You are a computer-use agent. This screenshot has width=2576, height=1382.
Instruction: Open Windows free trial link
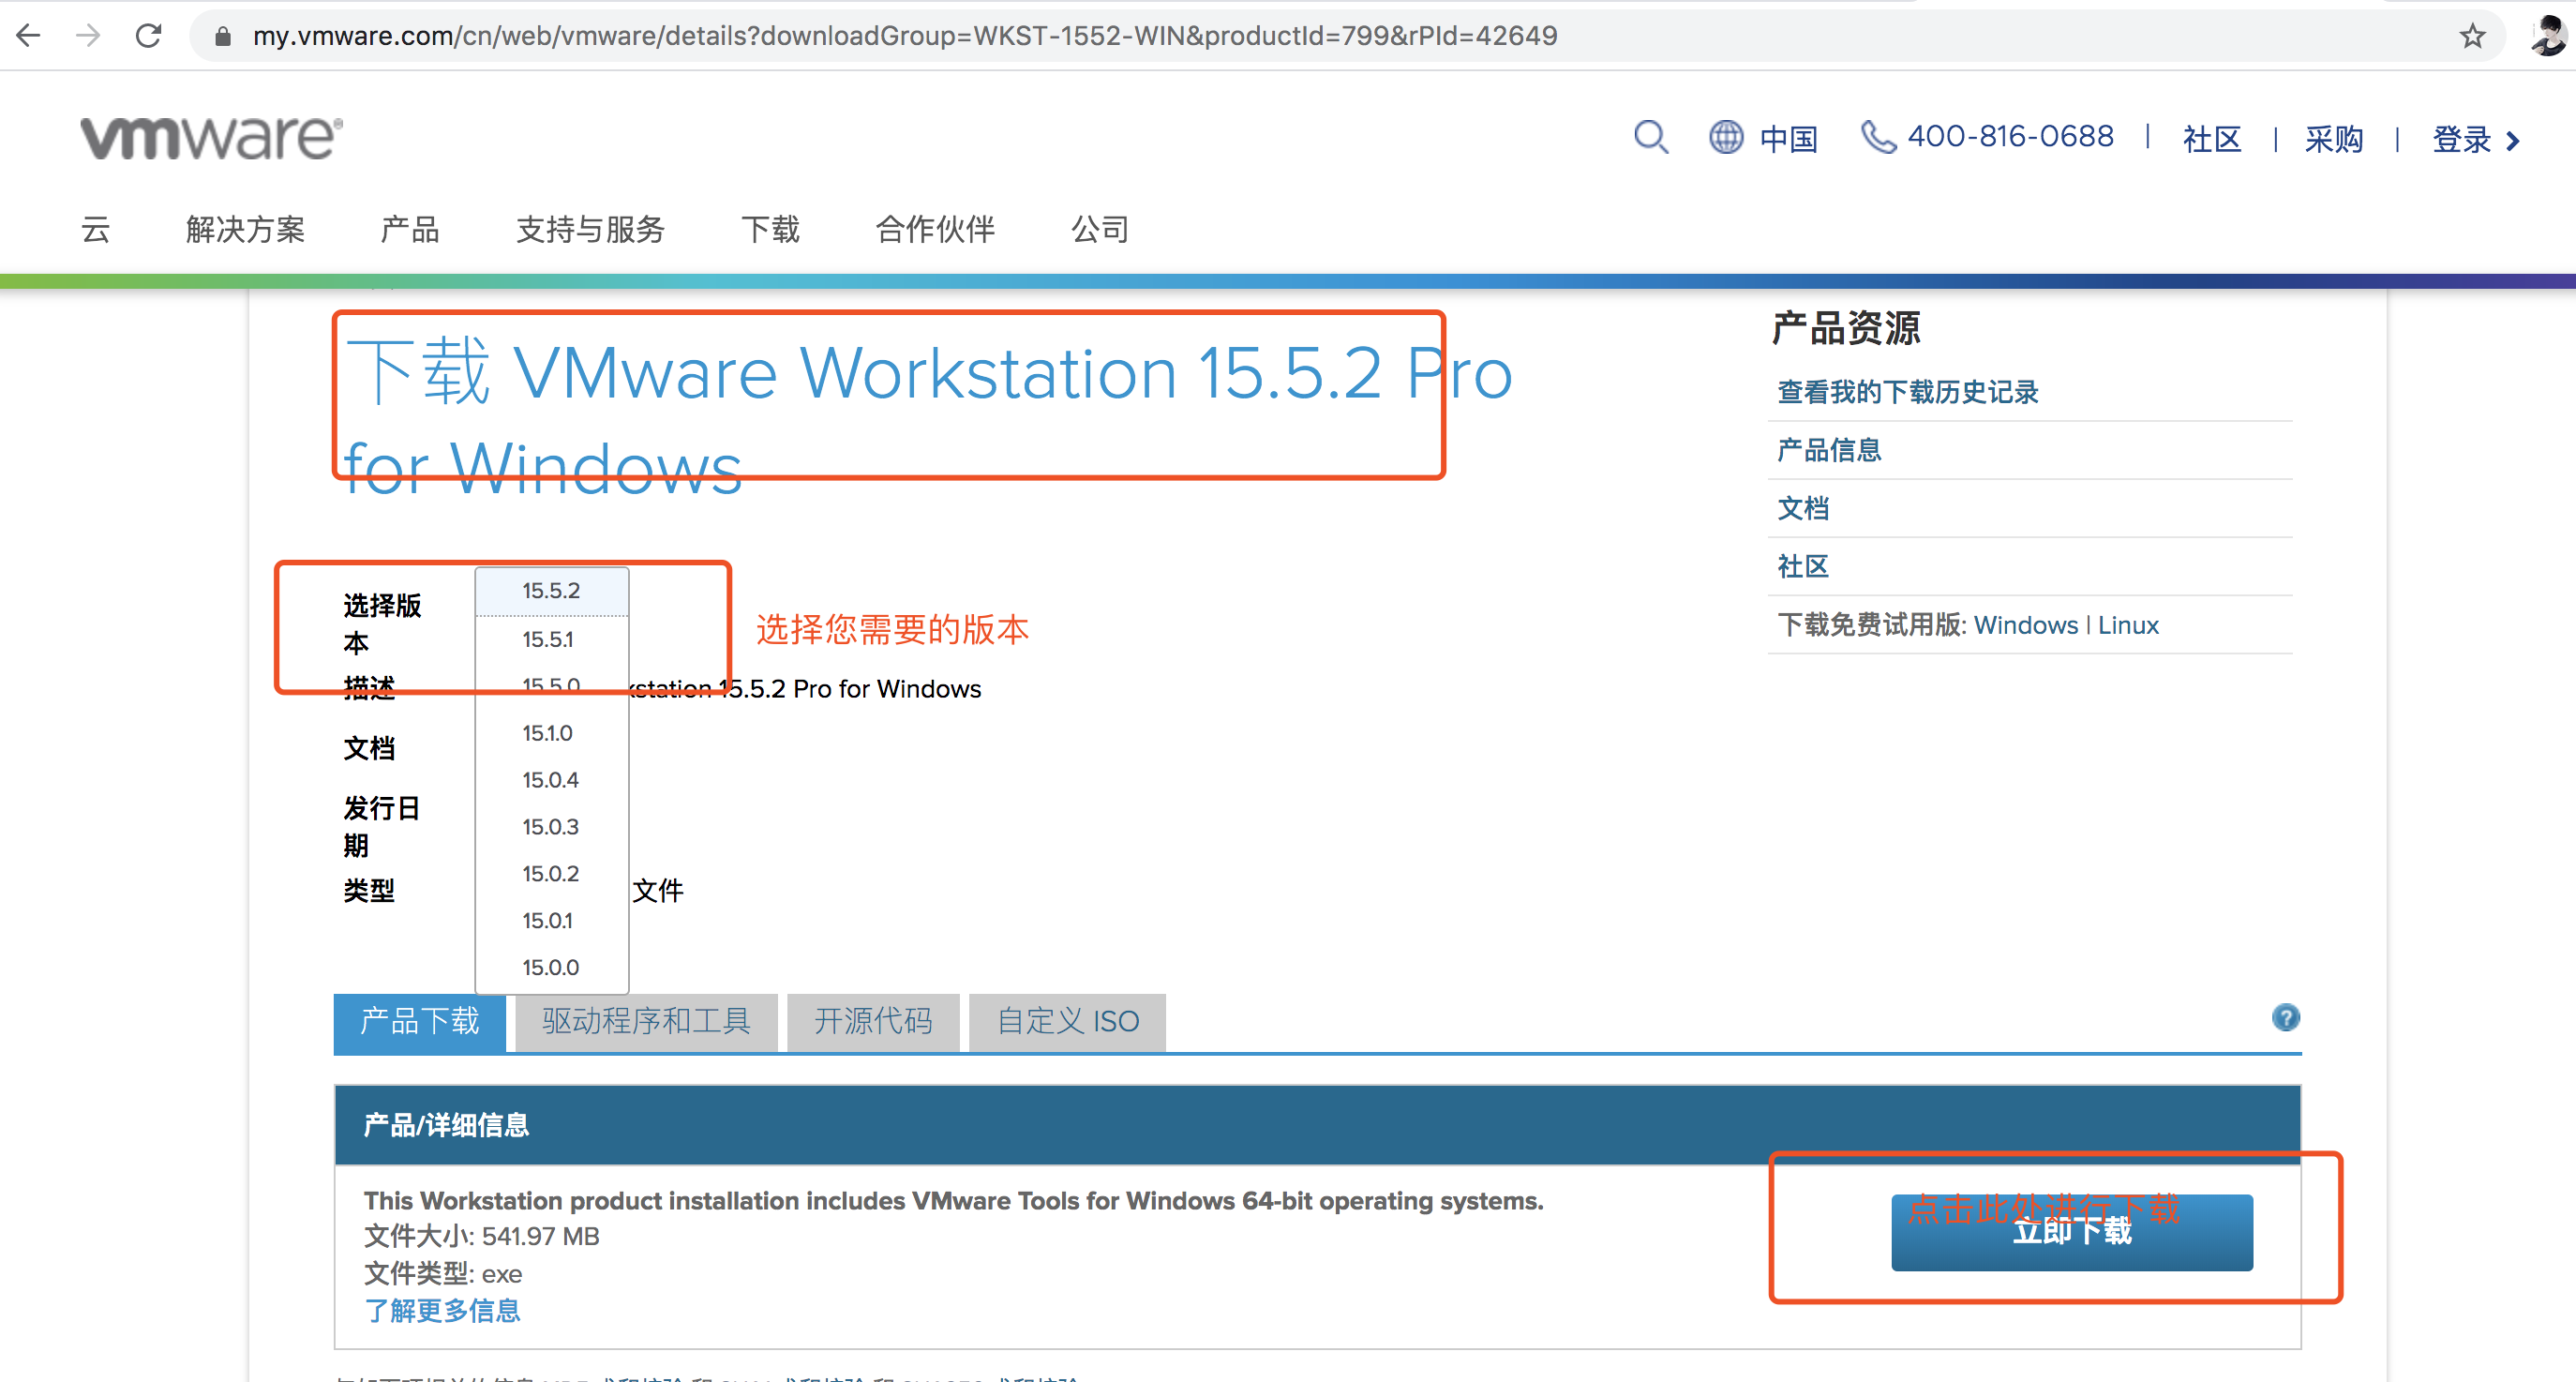pos(2025,625)
